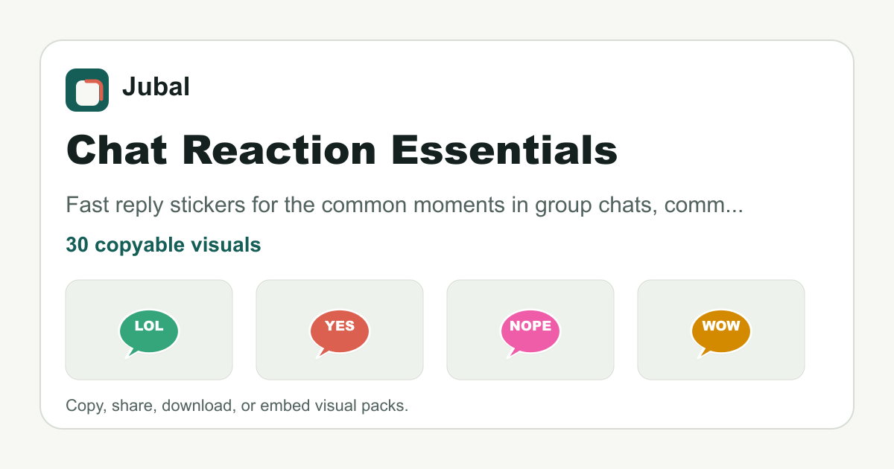
Task: Click the Chat Reaction Essentials title
Action: (x=342, y=150)
